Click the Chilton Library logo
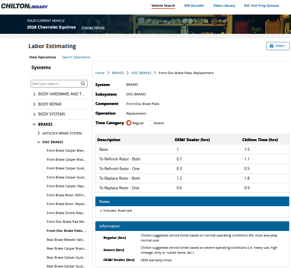 click(25, 6)
